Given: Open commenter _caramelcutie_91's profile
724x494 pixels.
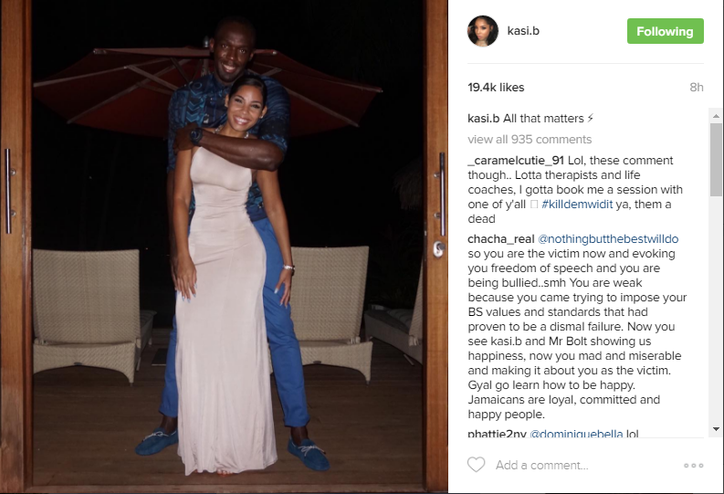Looking at the screenshot, I should coord(516,161).
